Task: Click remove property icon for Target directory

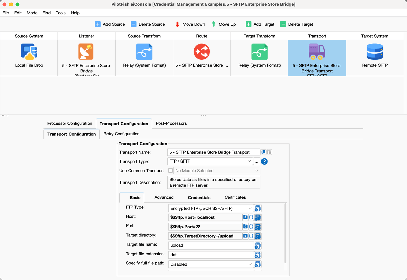Action: 258,236
